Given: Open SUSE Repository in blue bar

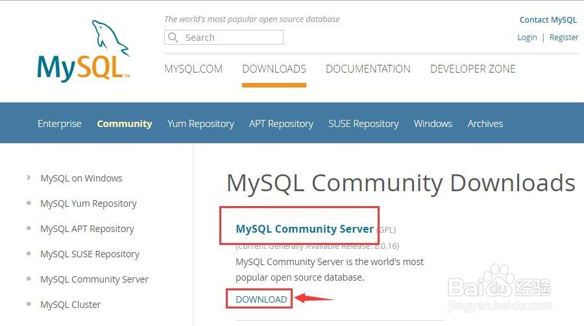Looking at the screenshot, I should 363,124.
